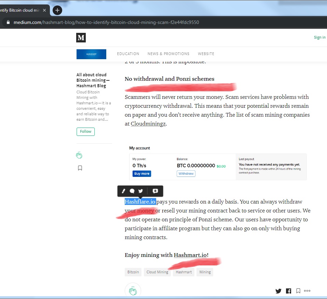Screen dimensions: 327x299
Task: Open the more options three-dot menu
Action: tap(307, 291)
